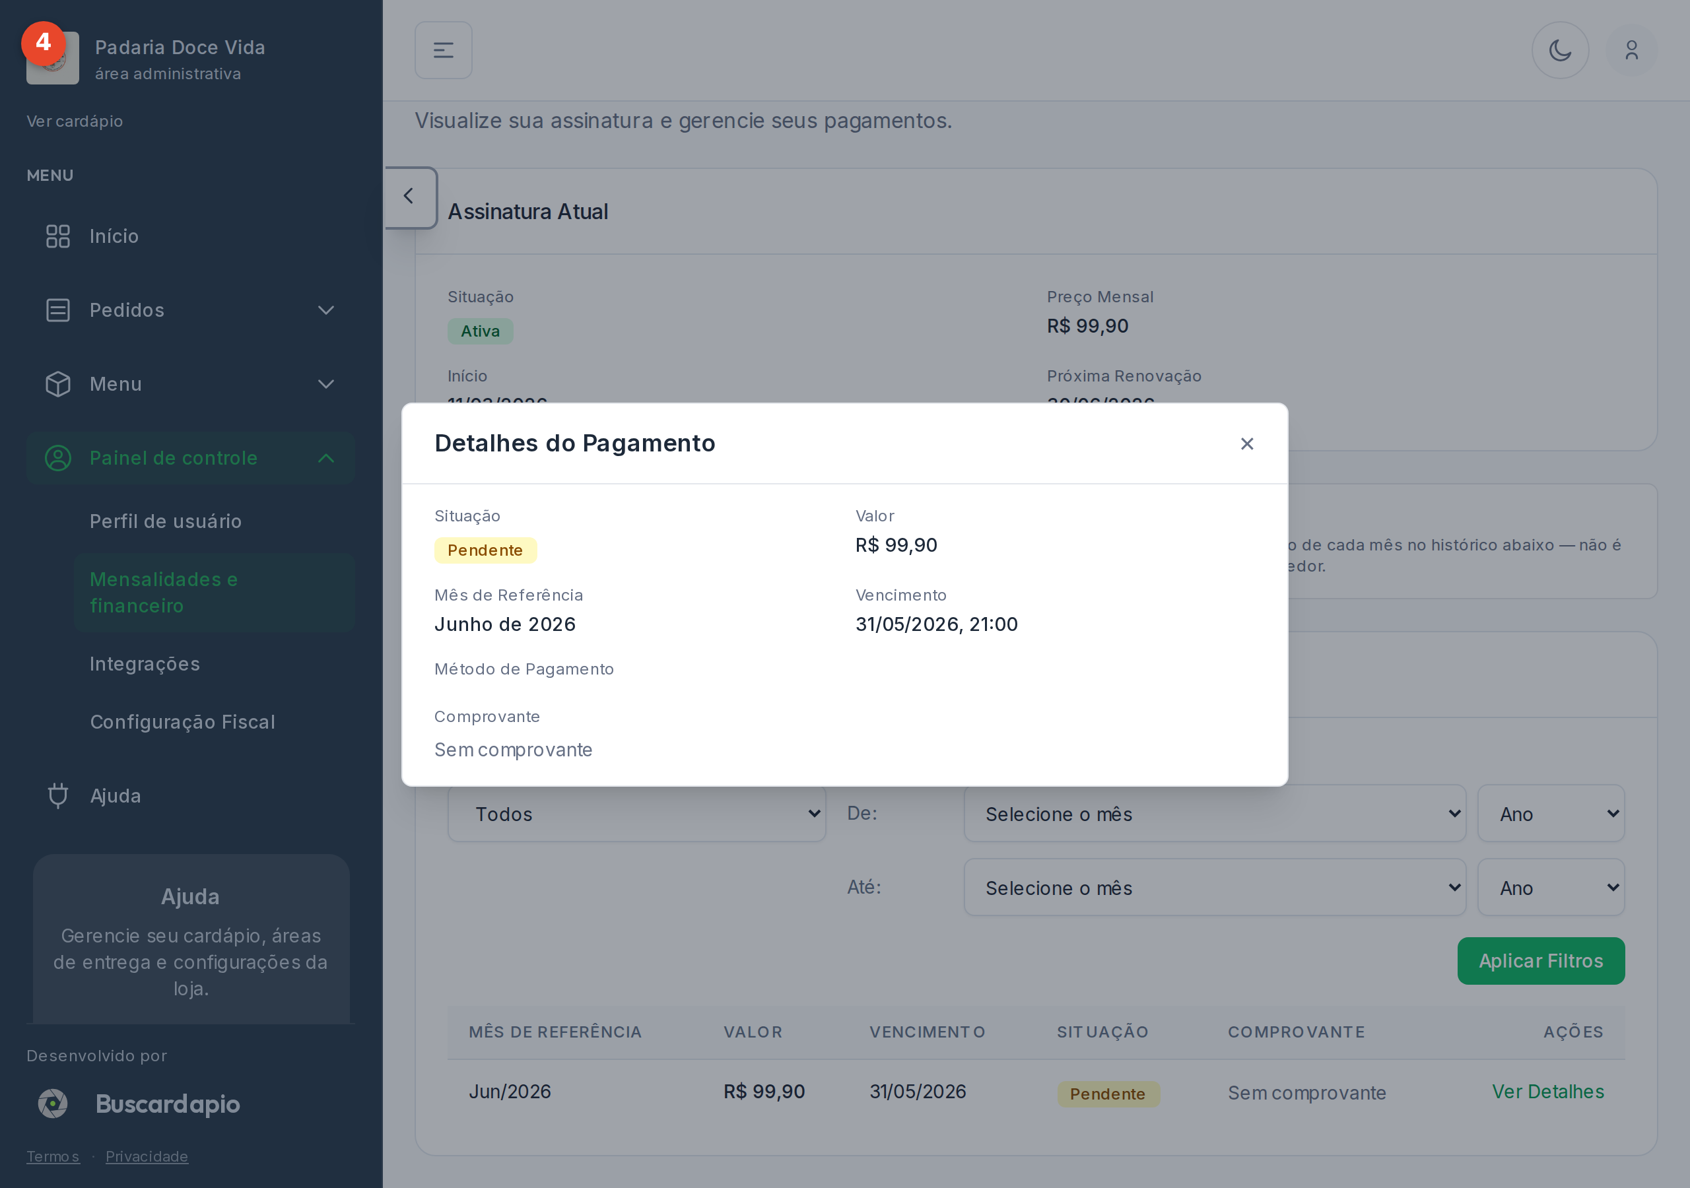Select Mensalidades e financeiro menu item
This screenshot has width=1690, height=1188.
(215, 593)
